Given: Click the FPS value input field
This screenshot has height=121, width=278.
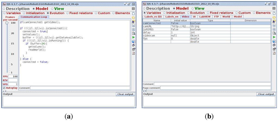Looking at the screenshot, I should click(x=13, y=77).
